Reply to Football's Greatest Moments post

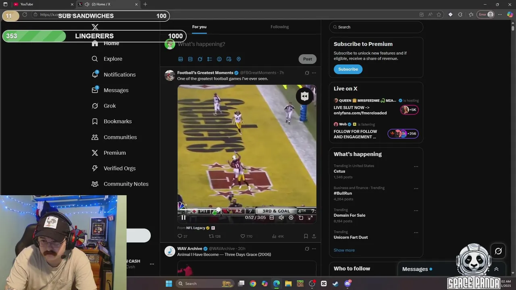pyautogui.click(x=182, y=236)
